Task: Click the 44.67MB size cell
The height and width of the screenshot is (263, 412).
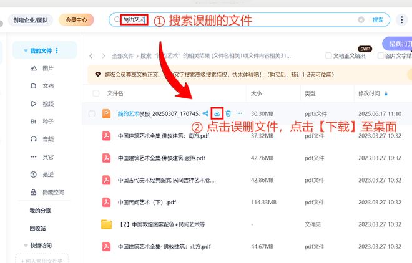Action: [262, 246]
